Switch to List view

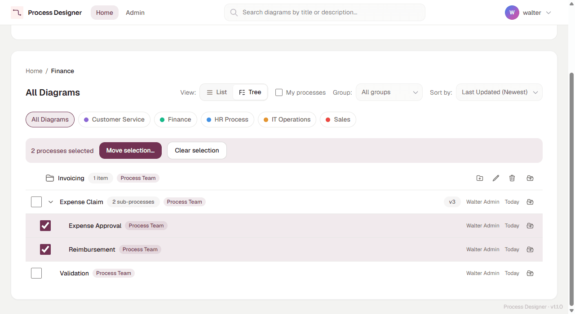217,92
